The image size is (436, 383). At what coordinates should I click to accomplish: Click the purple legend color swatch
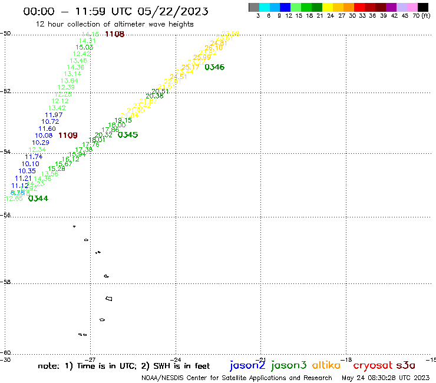391,7
